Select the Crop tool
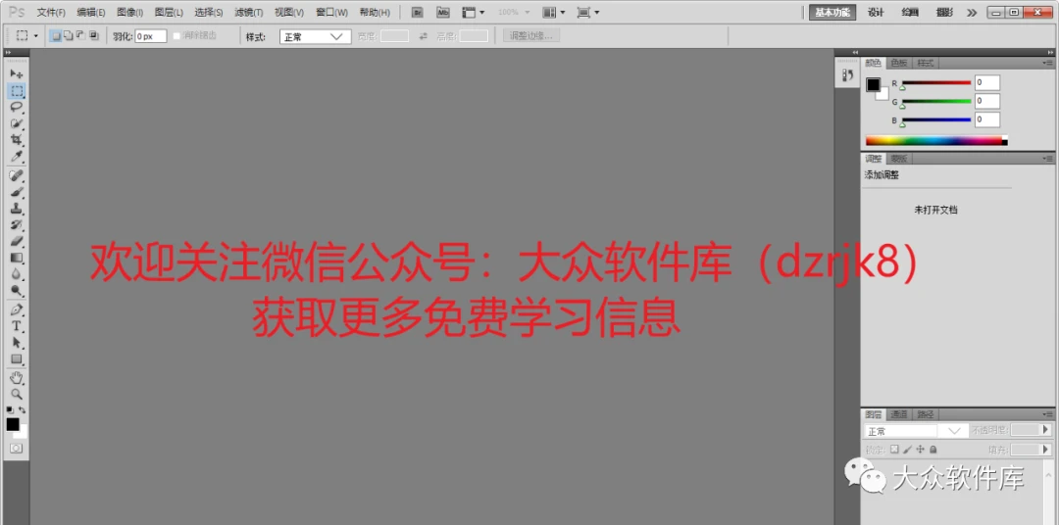Viewport: 1059px width, 525px height. [17, 140]
